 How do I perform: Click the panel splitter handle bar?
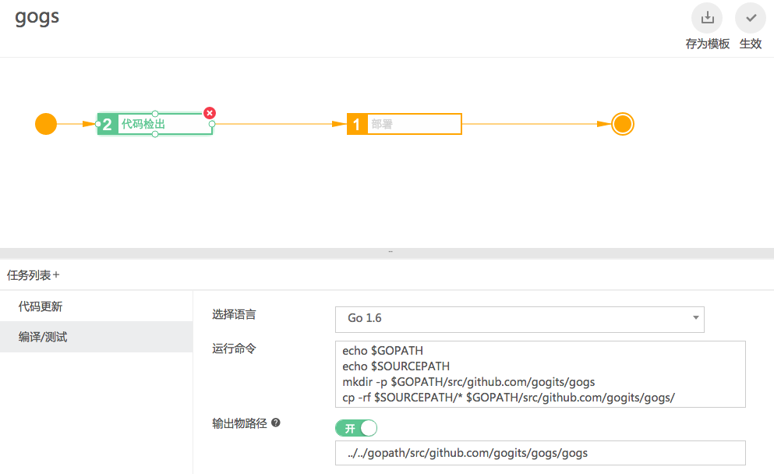[387, 253]
